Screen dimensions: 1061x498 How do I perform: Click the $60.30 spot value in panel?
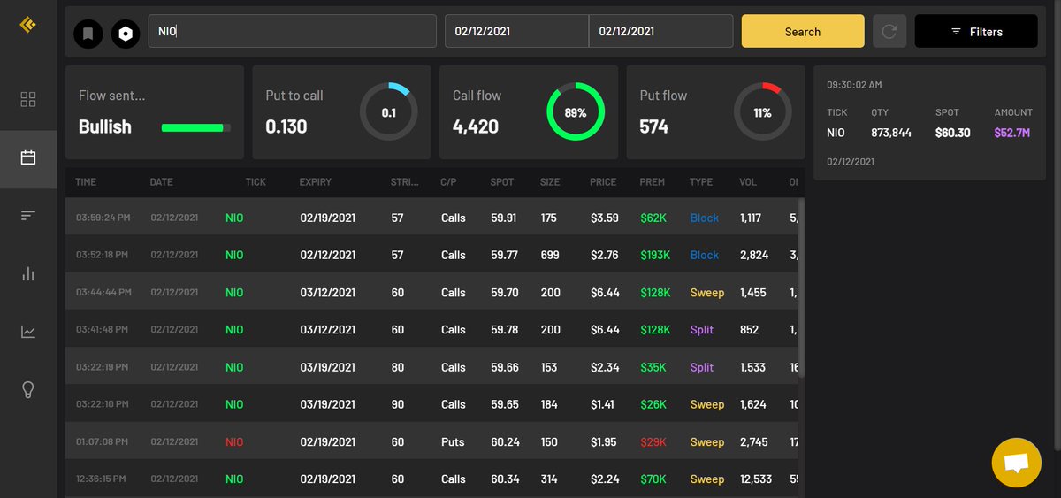coord(953,133)
